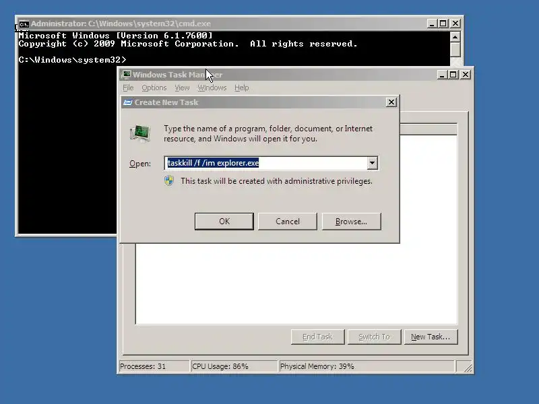Viewport: 539px width, 404px height.
Task: Click the Physical Memory: 39% status entry
Action: [x=367, y=366]
